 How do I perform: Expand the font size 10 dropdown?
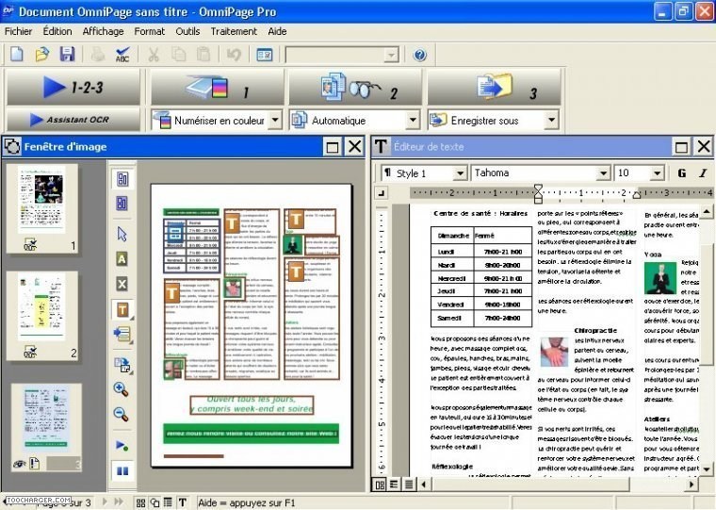click(657, 173)
